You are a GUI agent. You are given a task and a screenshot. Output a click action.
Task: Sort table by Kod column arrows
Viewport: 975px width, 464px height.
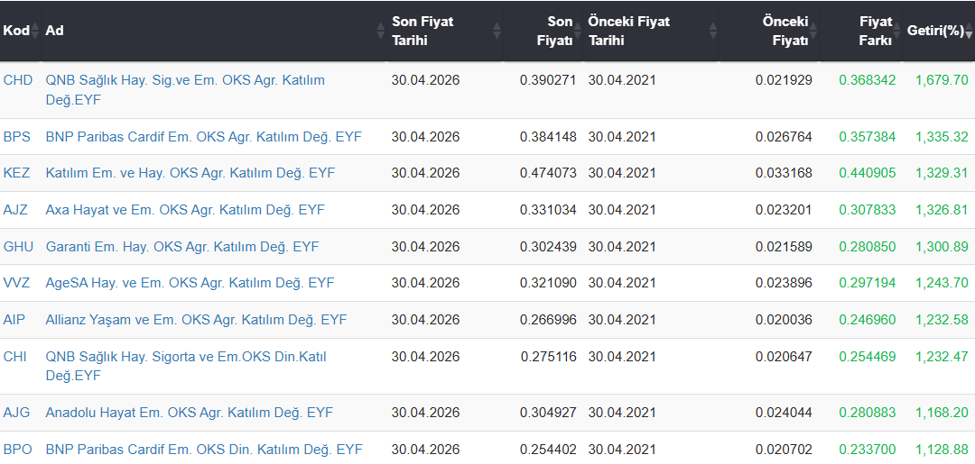tap(35, 31)
